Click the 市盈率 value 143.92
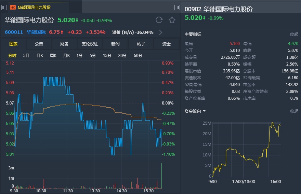301x194 pixels. pos(292,85)
